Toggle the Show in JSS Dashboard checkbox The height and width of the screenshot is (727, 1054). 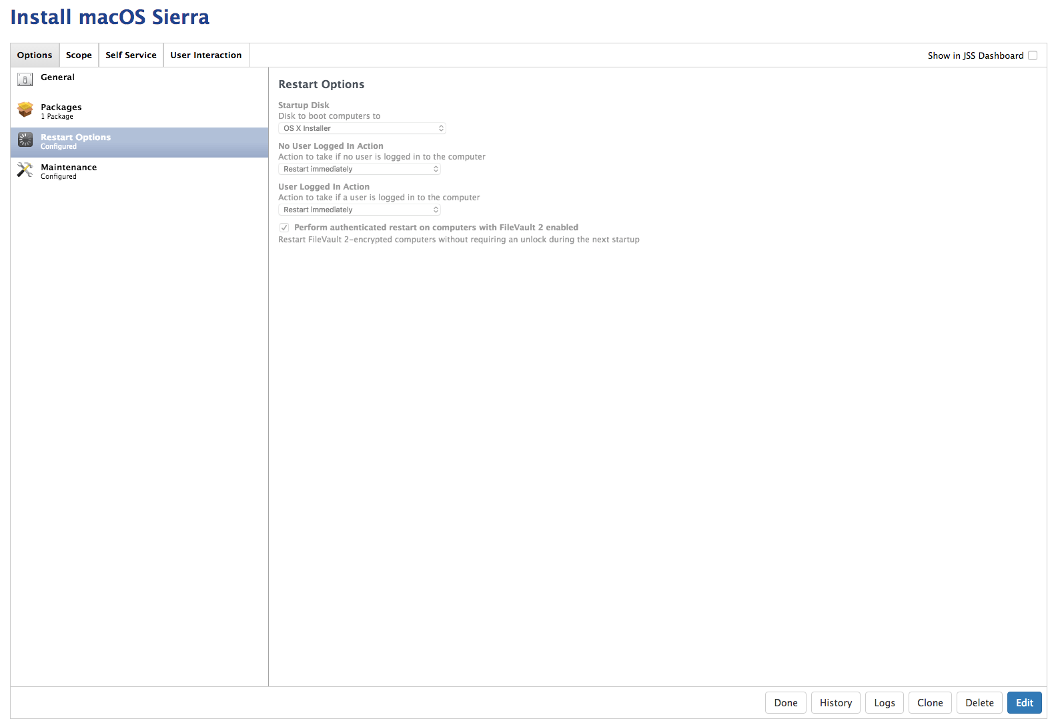[1033, 55]
